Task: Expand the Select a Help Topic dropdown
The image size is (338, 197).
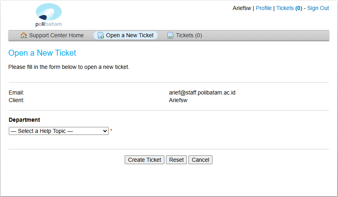Action: click(59, 131)
